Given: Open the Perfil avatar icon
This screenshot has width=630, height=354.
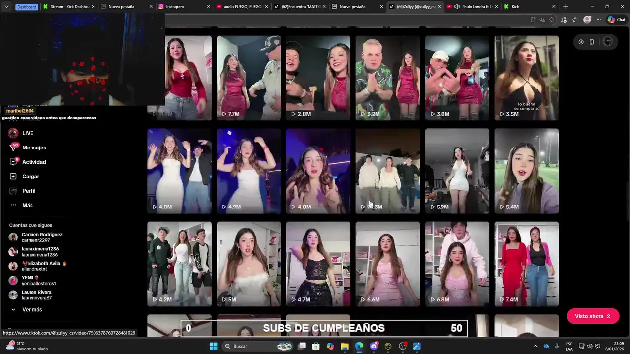Looking at the screenshot, I should click(13, 191).
